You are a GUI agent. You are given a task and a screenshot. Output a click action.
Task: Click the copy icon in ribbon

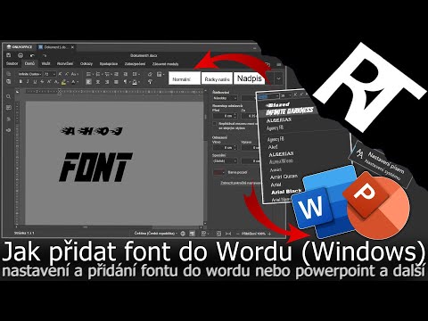pos(9,74)
